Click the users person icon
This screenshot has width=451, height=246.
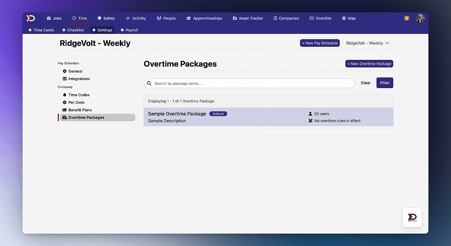[310, 114]
